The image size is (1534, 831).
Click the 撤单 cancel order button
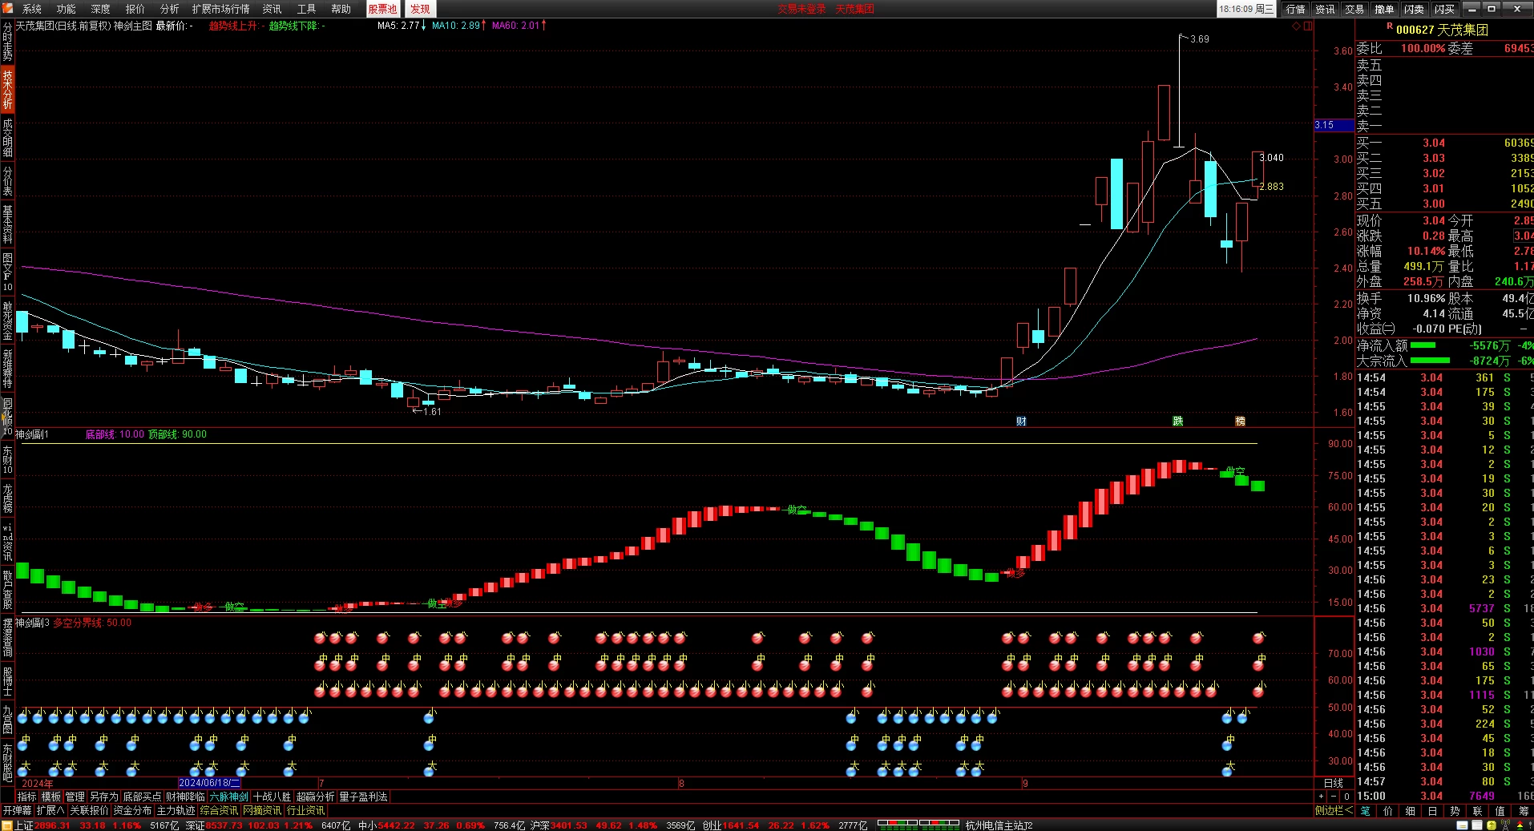[x=1384, y=9]
